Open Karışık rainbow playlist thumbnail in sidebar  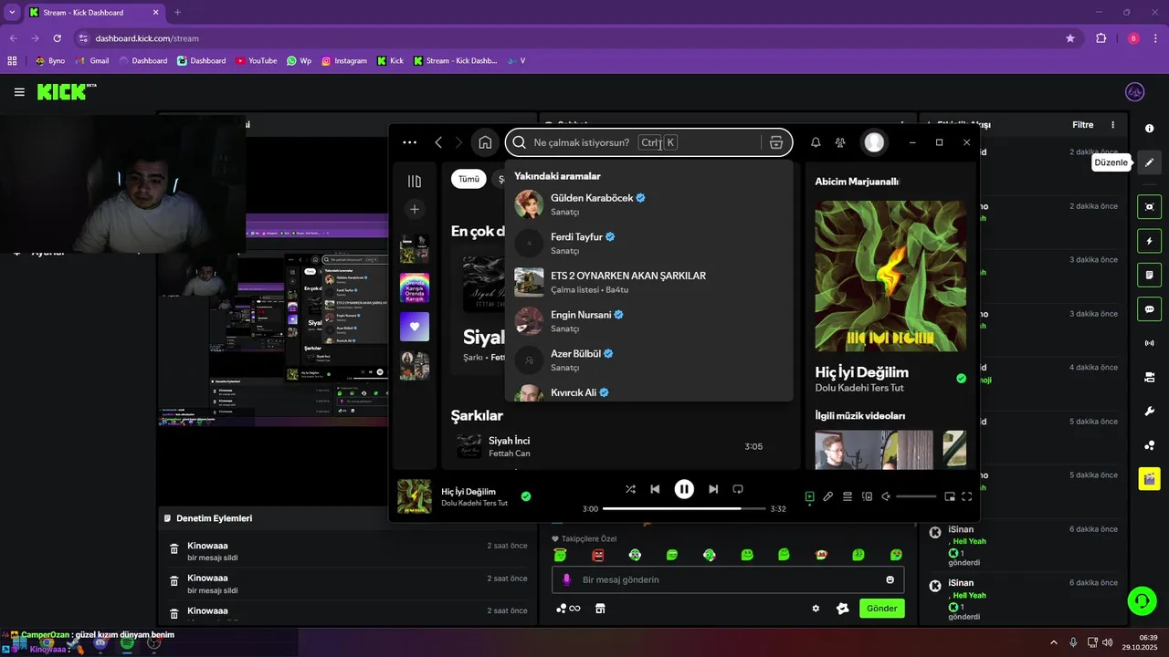tap(415, 287)
